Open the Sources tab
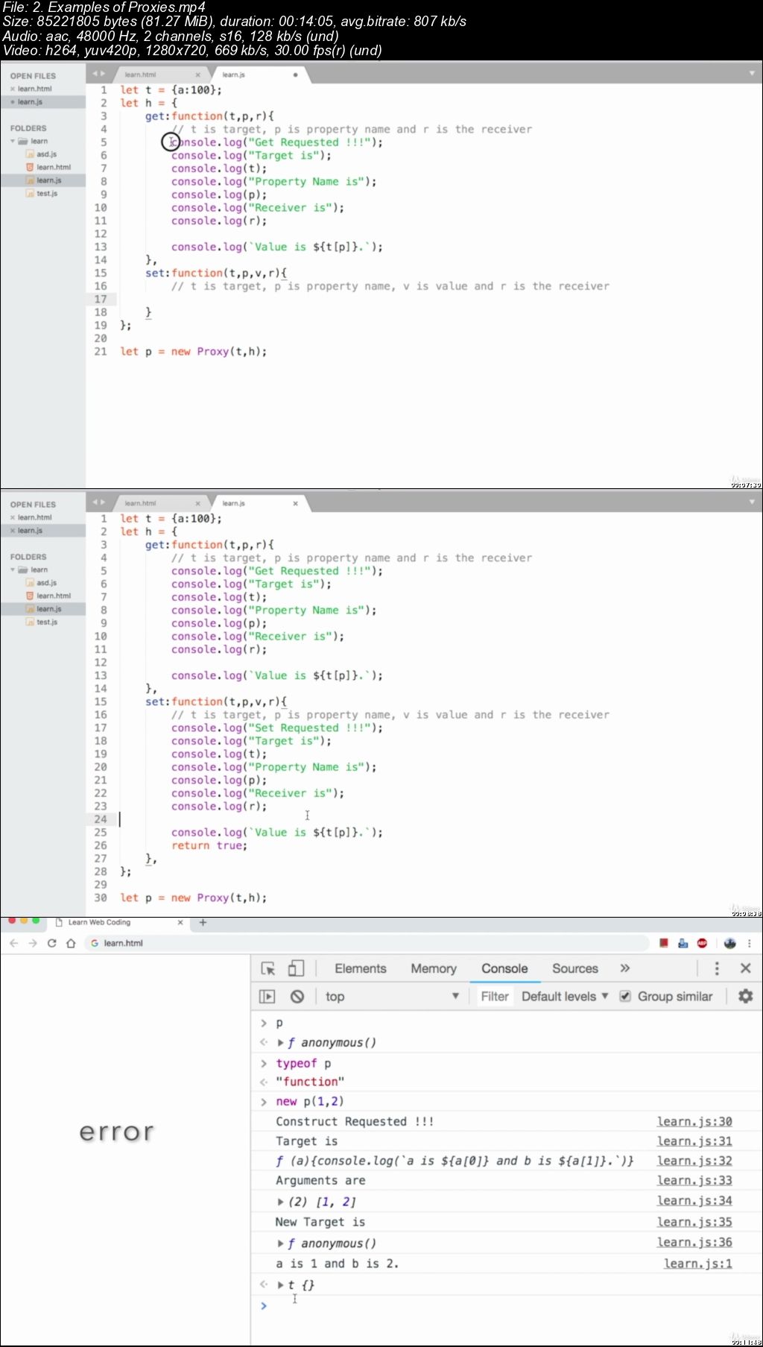 [575, 968]
